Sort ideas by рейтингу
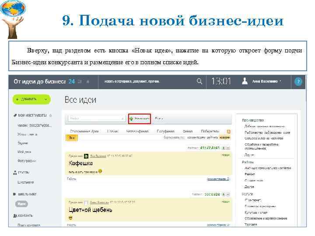 (212, 138)
